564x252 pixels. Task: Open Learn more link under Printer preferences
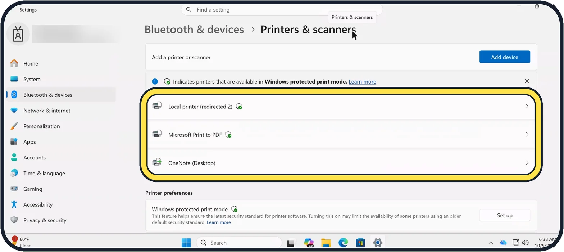tap(219, 222)
